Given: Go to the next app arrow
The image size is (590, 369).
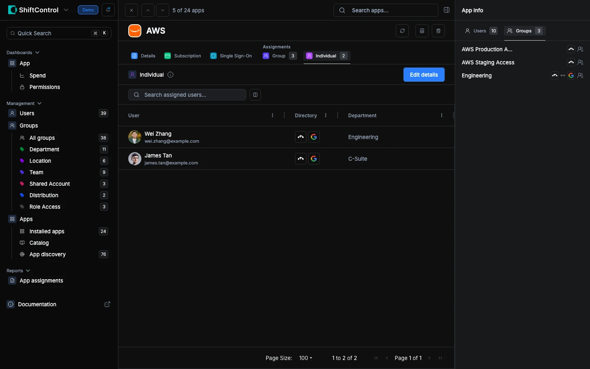Looking at the screenshot, I should coord(163,10).
